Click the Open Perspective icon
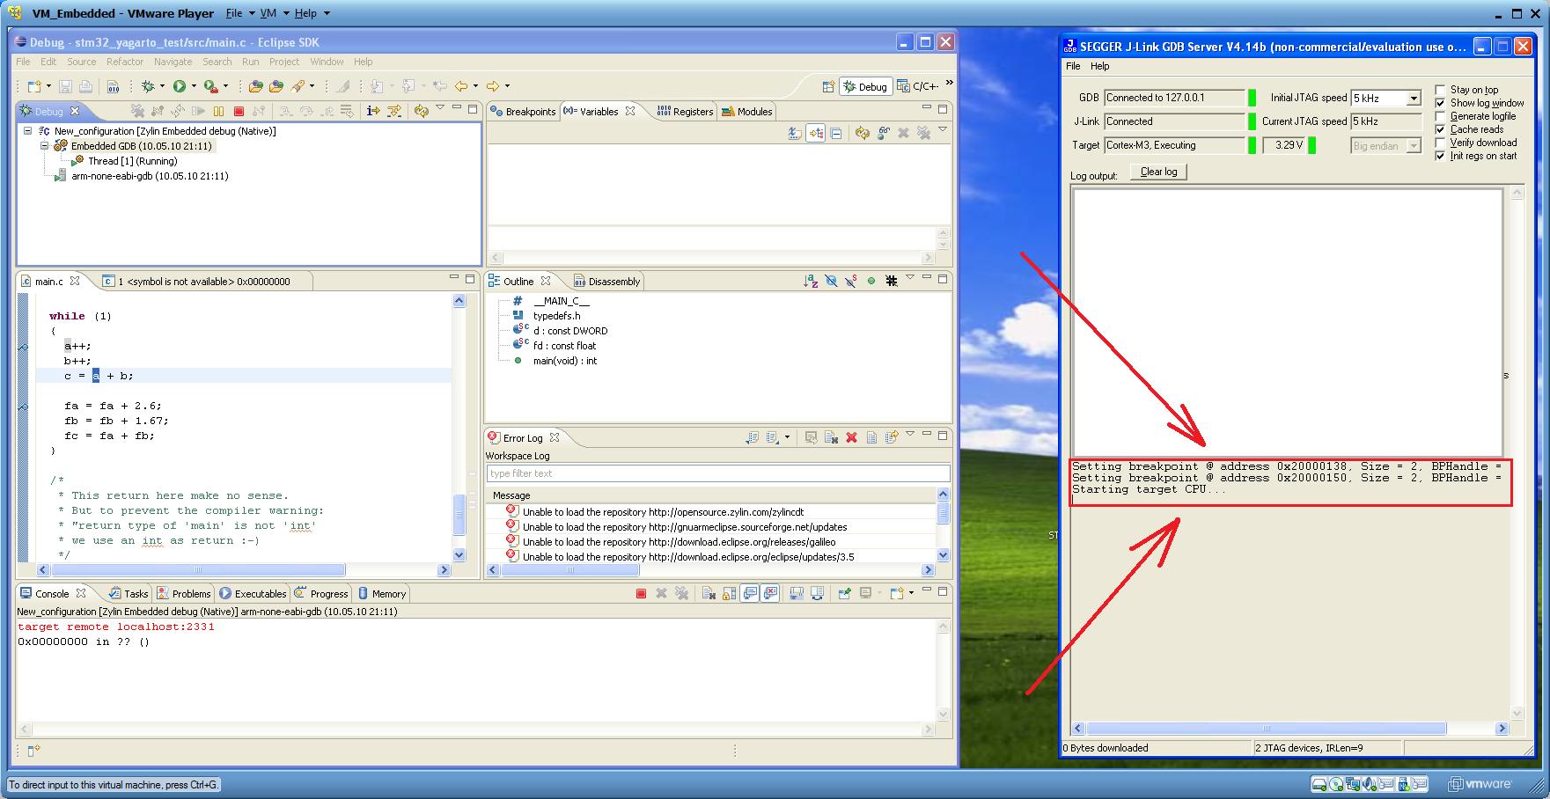1550x799 pixels. tap(828, 86)
